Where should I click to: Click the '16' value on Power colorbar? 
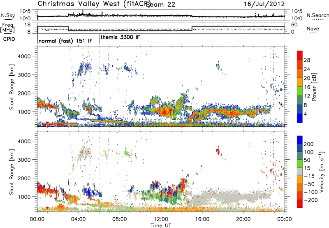[x=307, y=87]
